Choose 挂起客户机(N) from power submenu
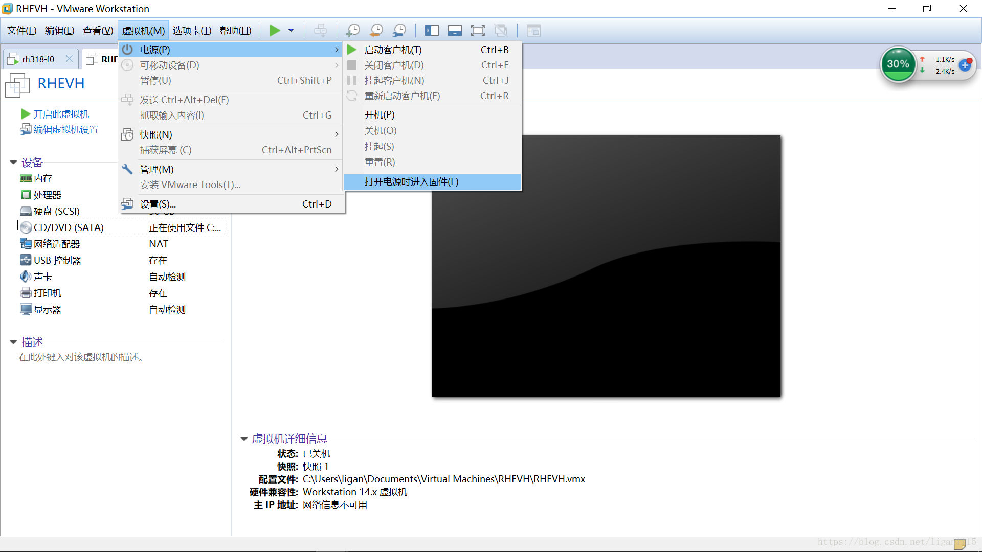Screen dimensions: 982x552 coord(432,80)
